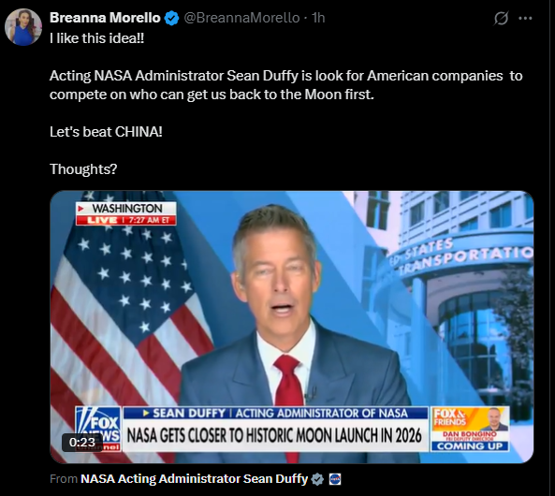
Task: Click the 0:23 video duration badge
Action: (x=82, y=442)
